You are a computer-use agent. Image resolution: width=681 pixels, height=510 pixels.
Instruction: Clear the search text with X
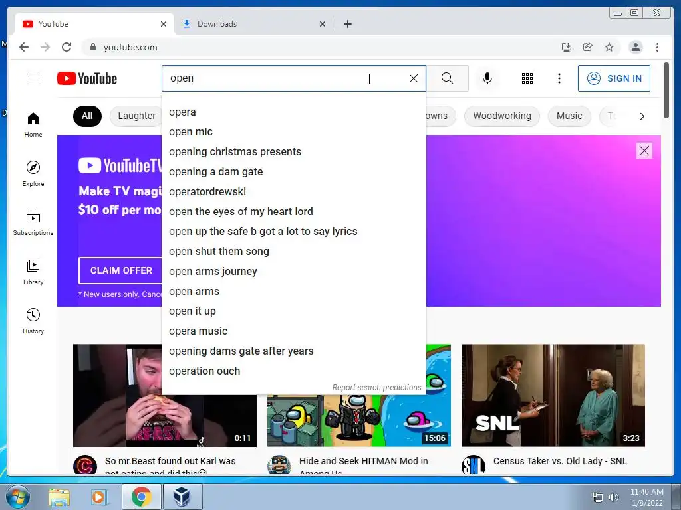[x=414, y=78]
